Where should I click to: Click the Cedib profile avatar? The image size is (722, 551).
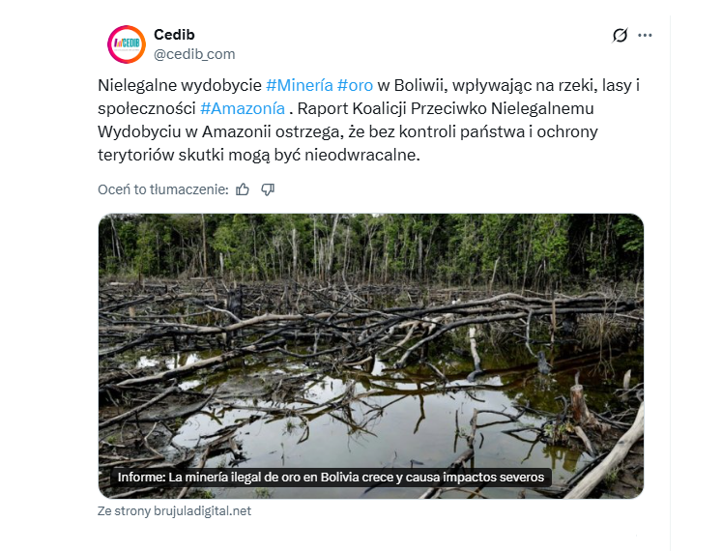pos(126,44)
